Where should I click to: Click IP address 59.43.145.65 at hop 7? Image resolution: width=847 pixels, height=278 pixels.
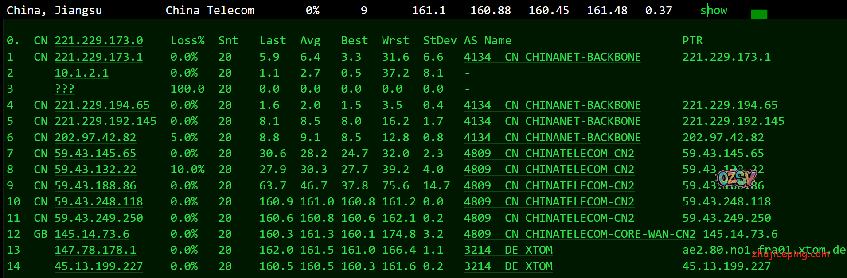[95, 154]
